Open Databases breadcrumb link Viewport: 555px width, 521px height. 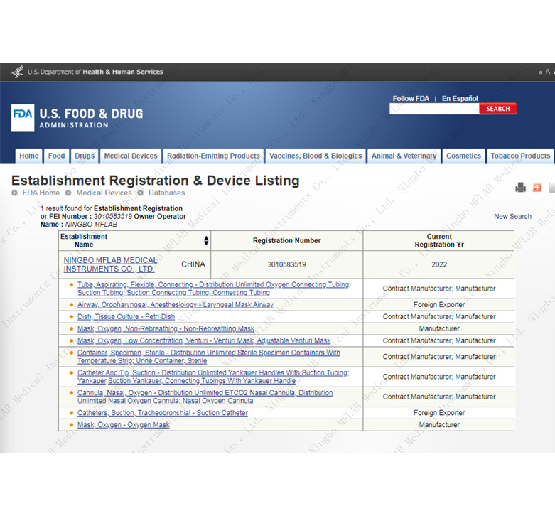coord(166,193)
